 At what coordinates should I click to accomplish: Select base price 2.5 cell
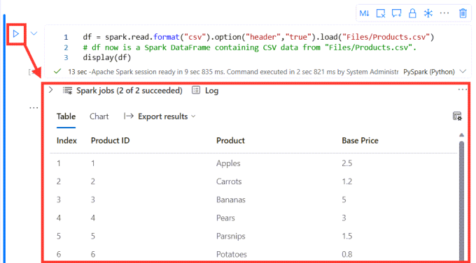click(x=346, y=163)
